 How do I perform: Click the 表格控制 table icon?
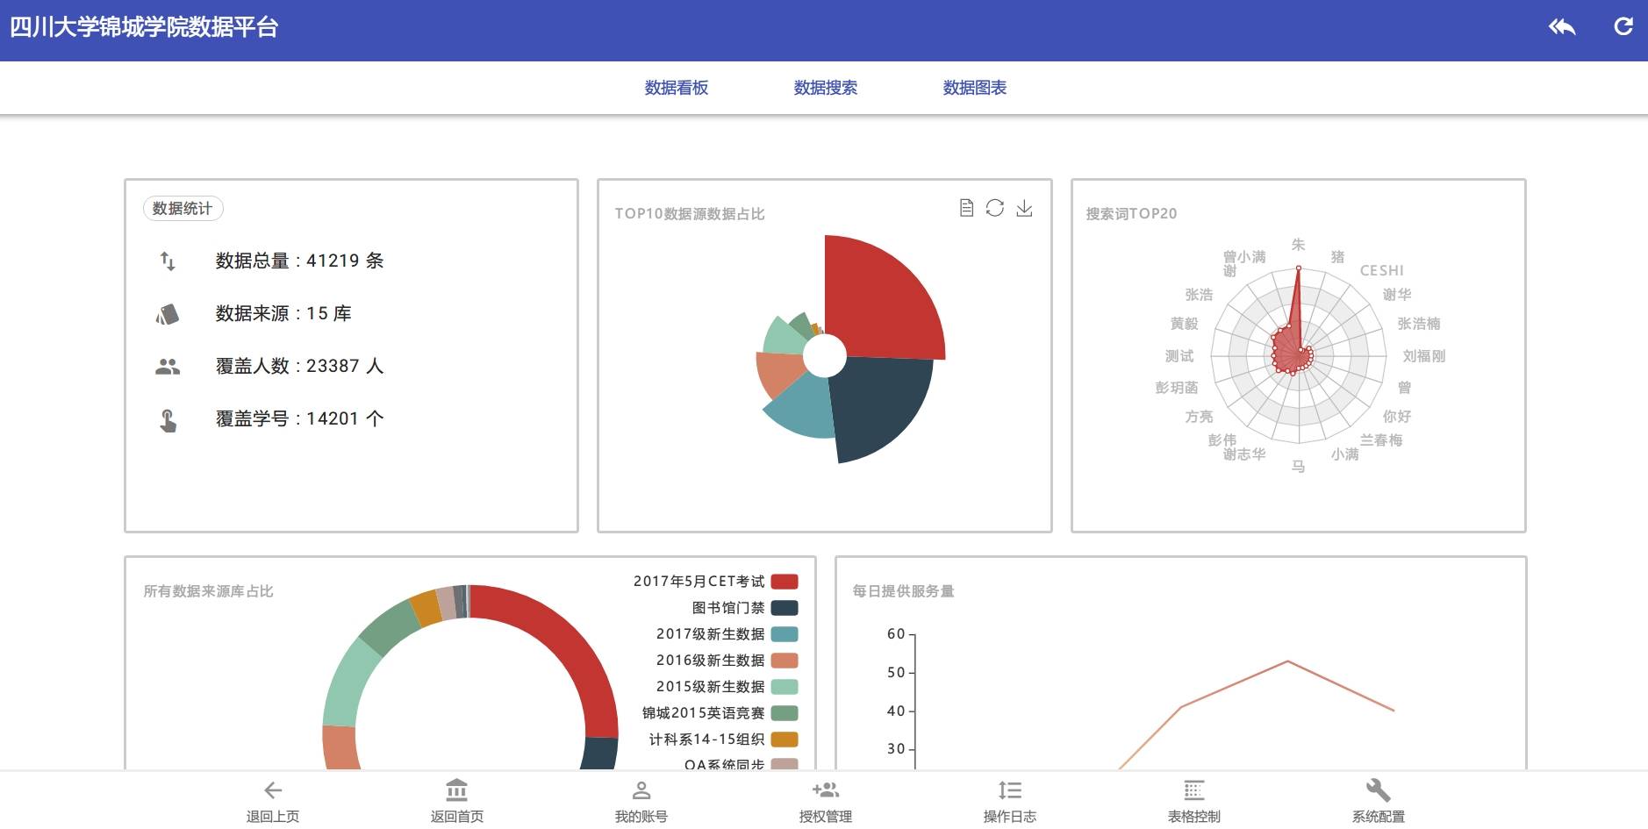(x=1194, y=790)
